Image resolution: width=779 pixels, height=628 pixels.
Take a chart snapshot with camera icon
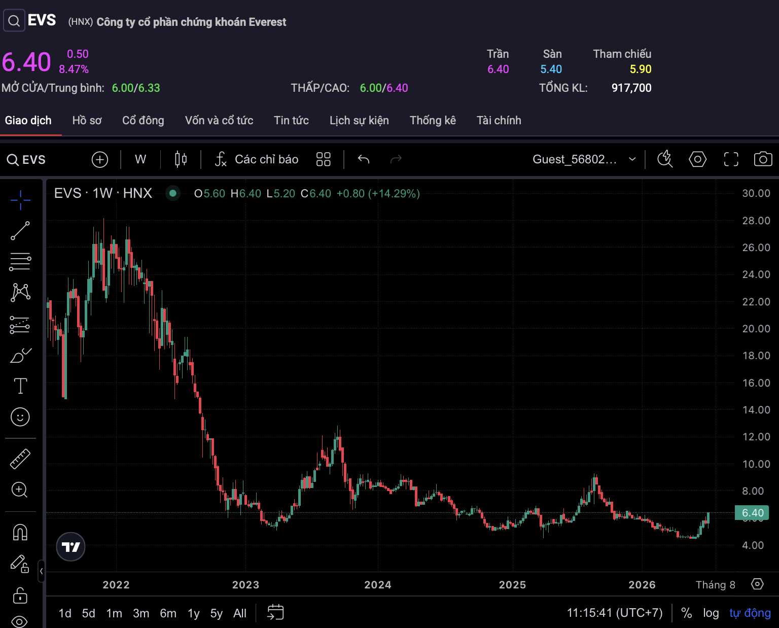click(x=763, y=159)
